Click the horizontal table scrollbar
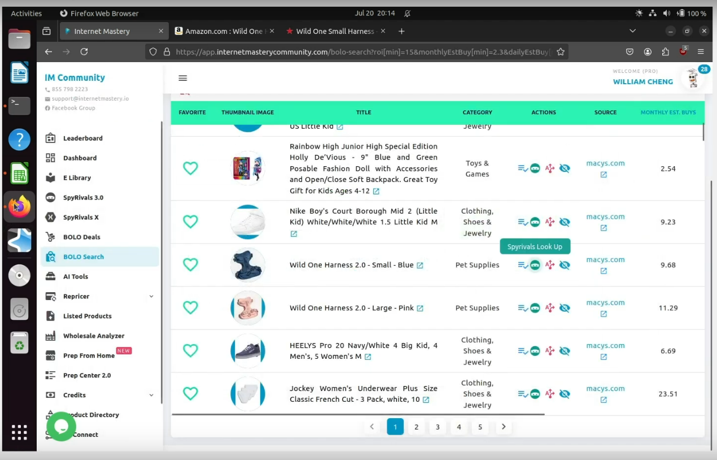This screenshot has height=460, width=717. coord(357,414)
